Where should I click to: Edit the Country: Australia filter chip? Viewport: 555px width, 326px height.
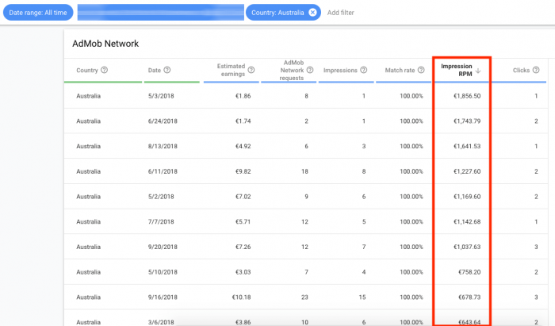click(277, 13)
